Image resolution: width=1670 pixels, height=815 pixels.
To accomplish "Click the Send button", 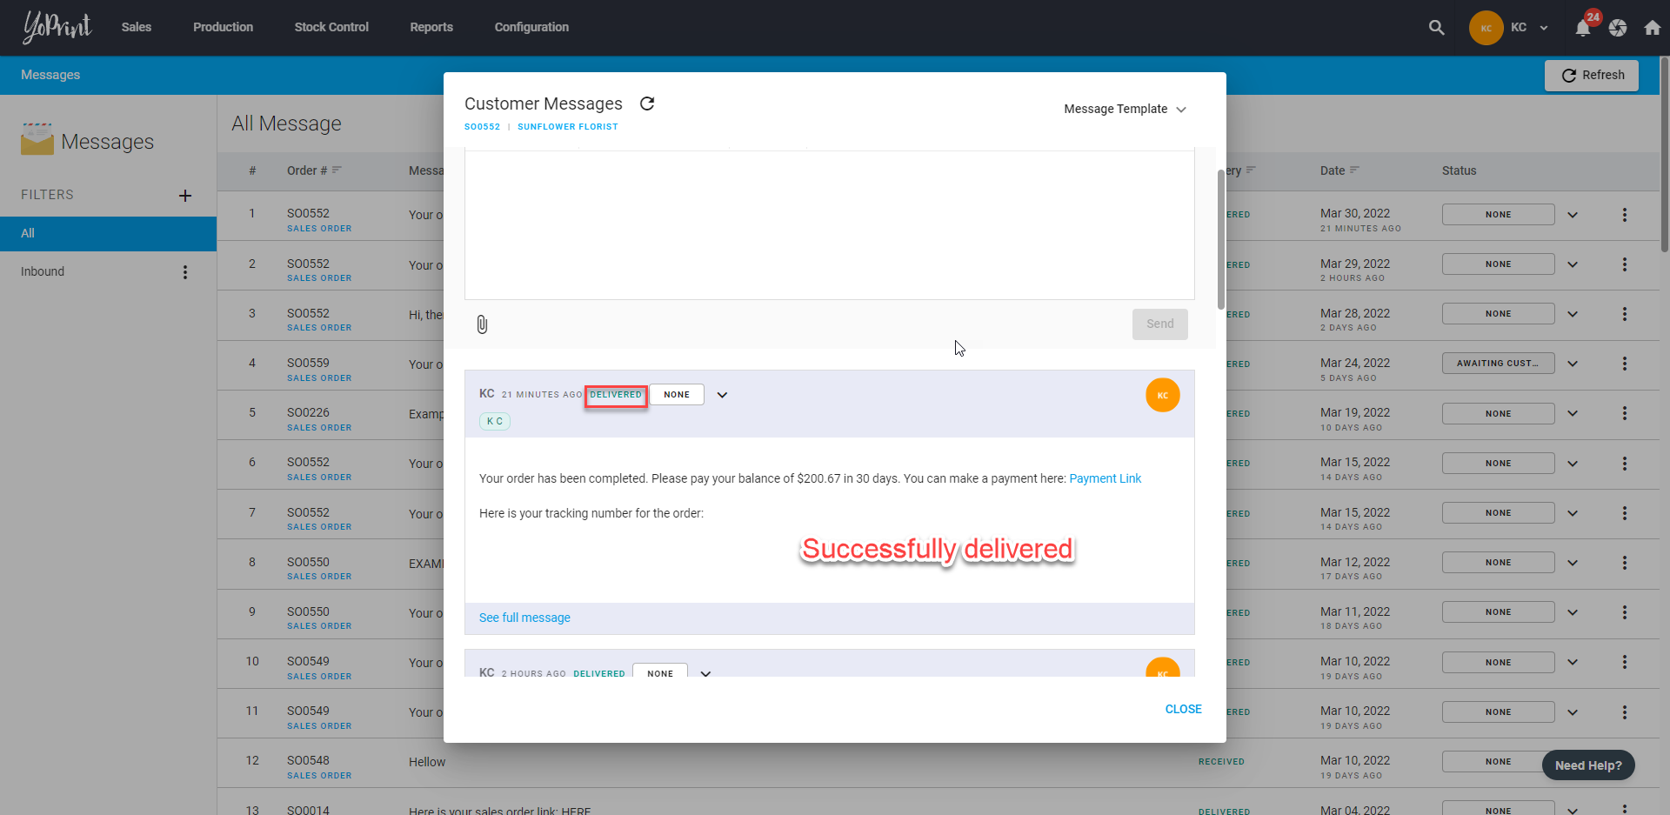I will point(1160,324).
